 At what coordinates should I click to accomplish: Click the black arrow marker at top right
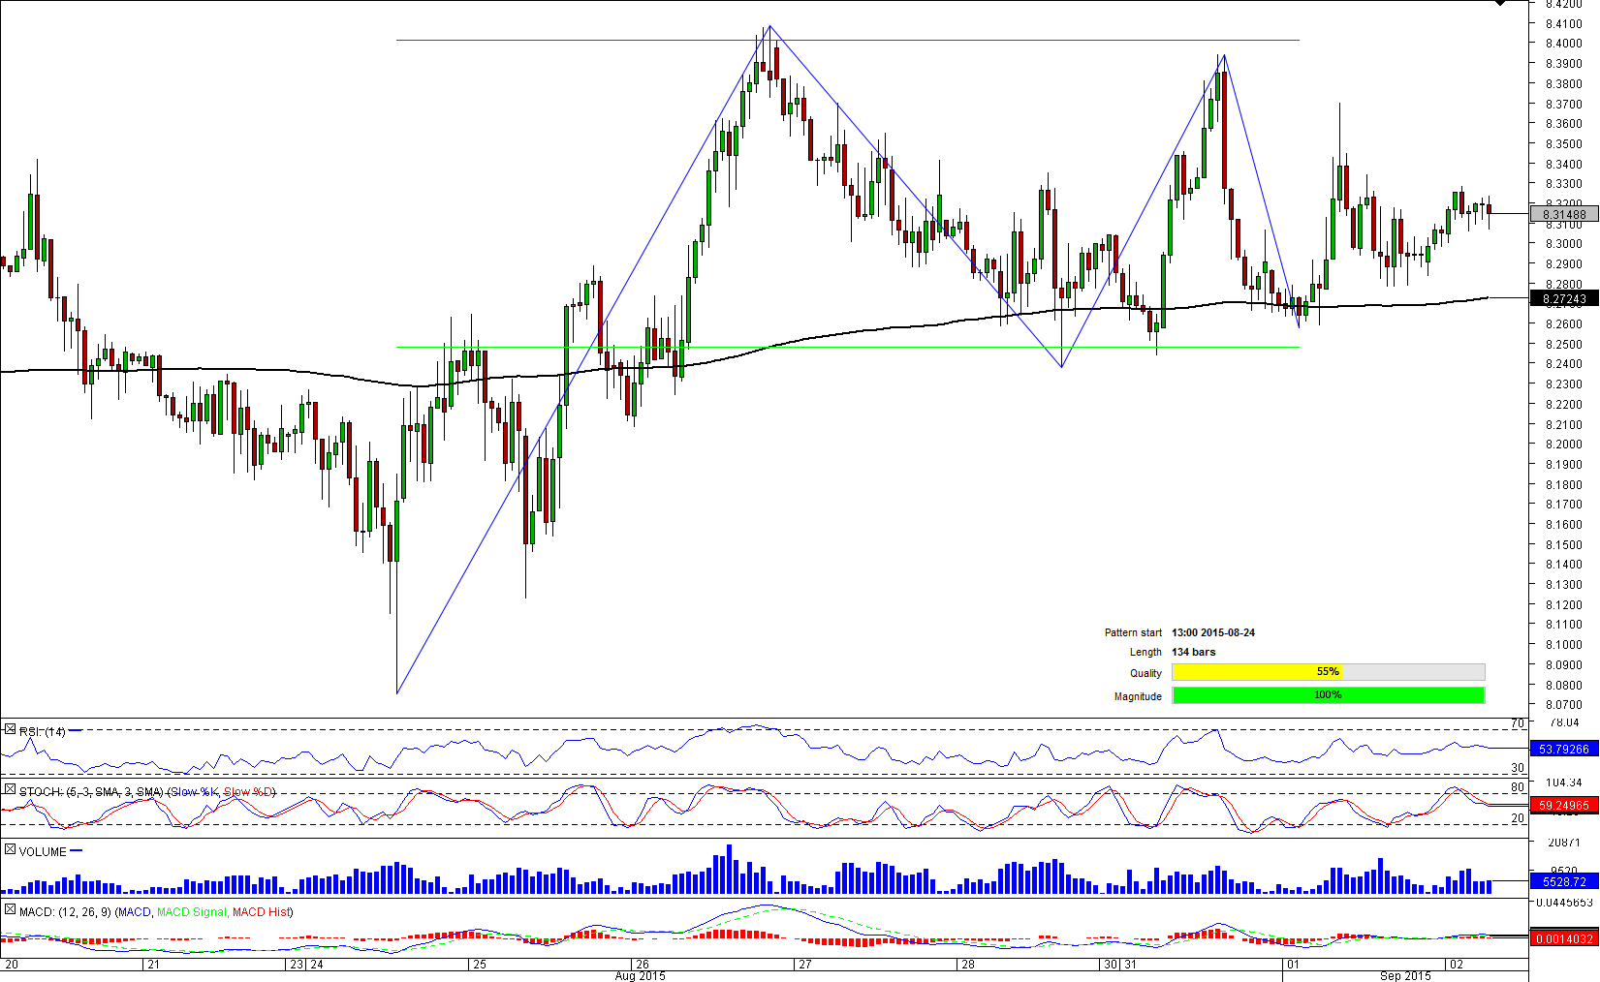[x=1499, y=3]
